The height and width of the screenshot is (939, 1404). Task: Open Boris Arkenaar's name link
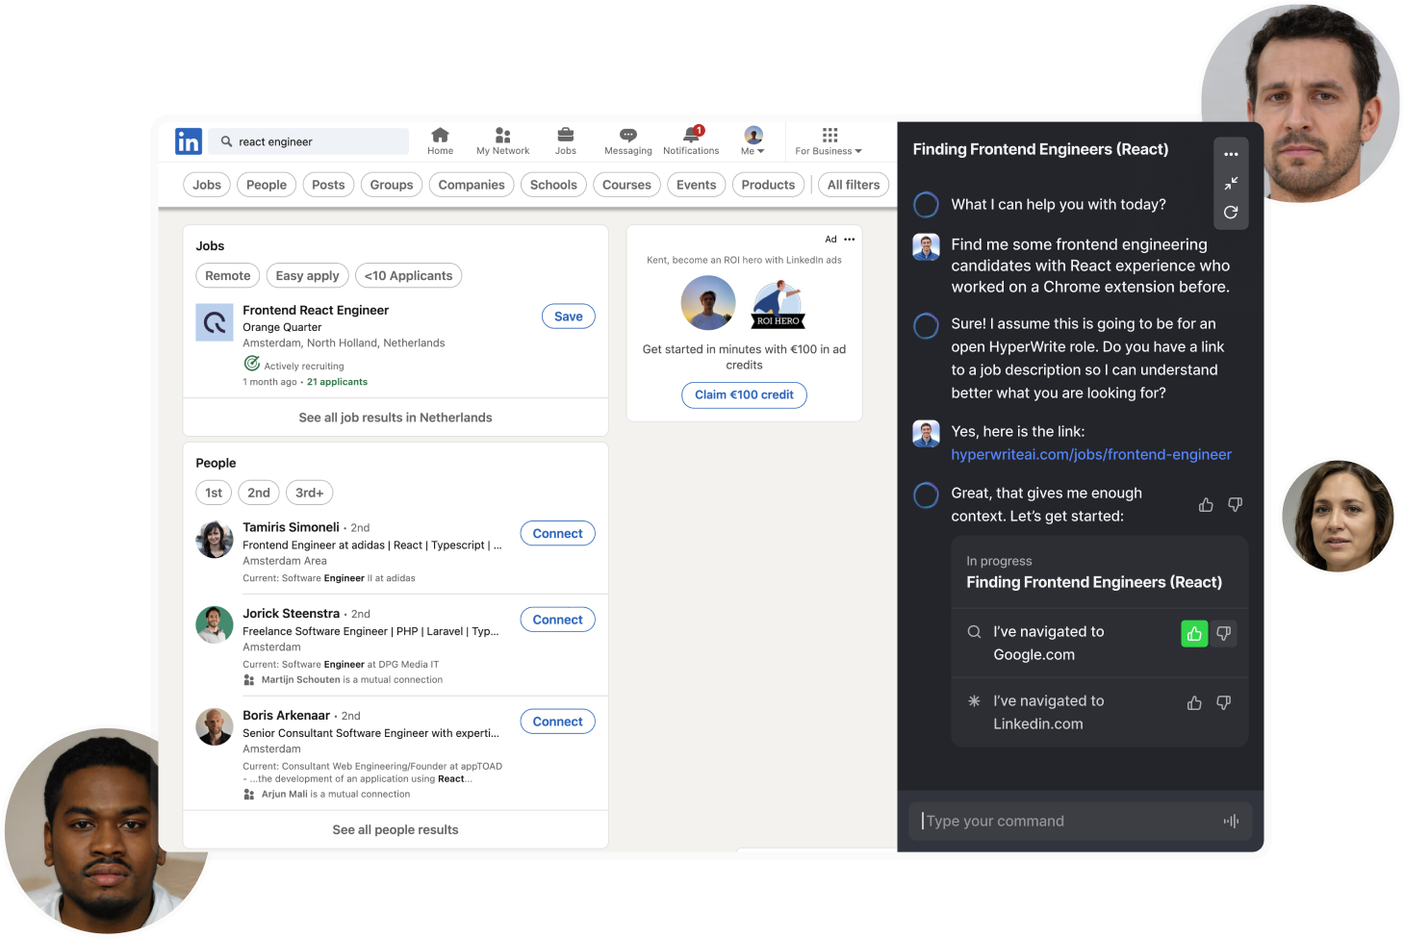coord(286,716)
